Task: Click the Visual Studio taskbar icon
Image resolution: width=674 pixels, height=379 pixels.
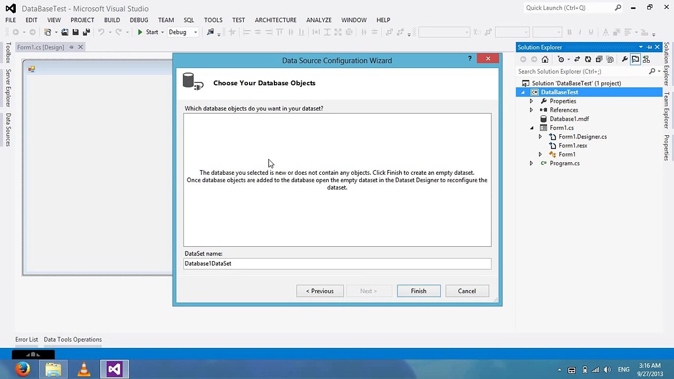Action: [114, 369]
